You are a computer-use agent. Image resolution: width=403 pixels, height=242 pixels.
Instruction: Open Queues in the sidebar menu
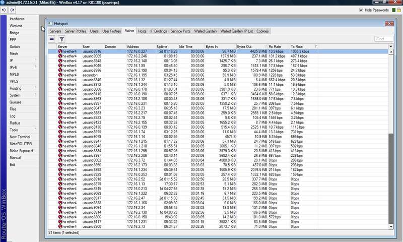pyautogui.click(x=16, y=102)
